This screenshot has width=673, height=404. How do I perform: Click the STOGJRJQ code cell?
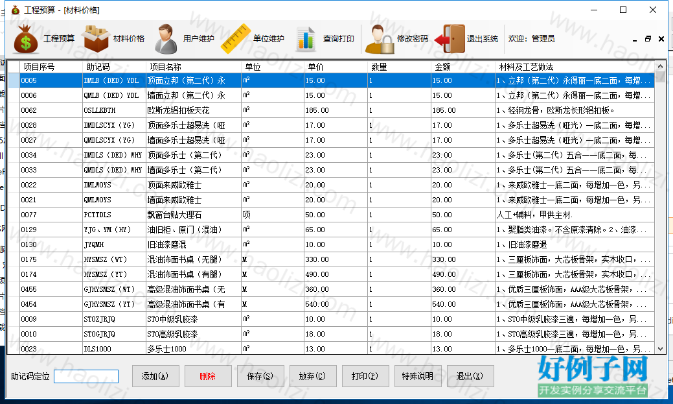click(114, 335)
